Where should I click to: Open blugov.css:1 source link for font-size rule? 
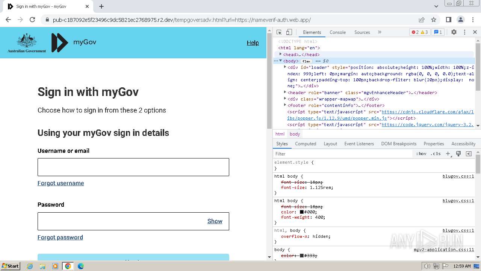pyautogui.click(x=458, y=176)
